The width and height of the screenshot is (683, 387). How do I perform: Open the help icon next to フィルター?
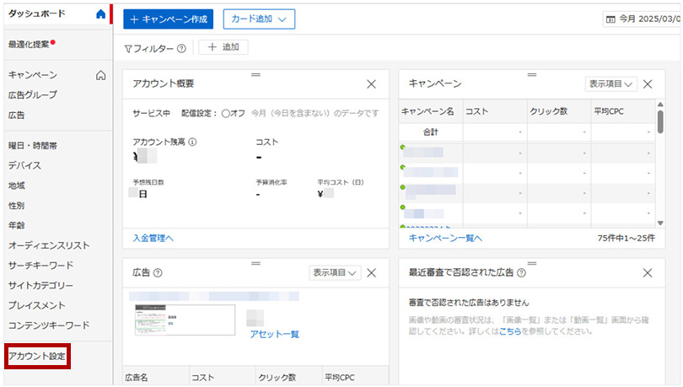(181, 49)
